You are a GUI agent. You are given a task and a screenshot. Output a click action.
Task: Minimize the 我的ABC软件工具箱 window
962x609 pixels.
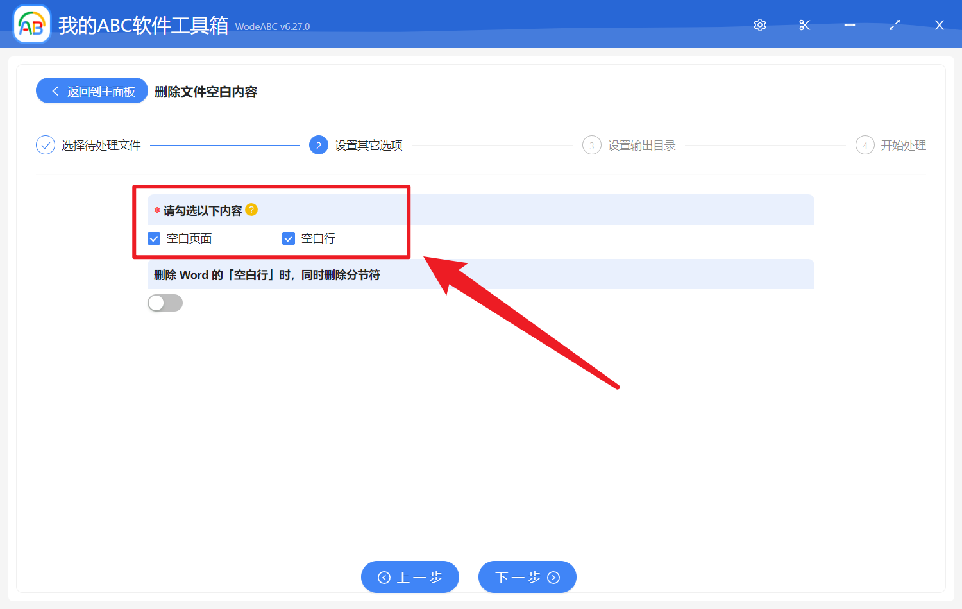[x=849, y=25]
